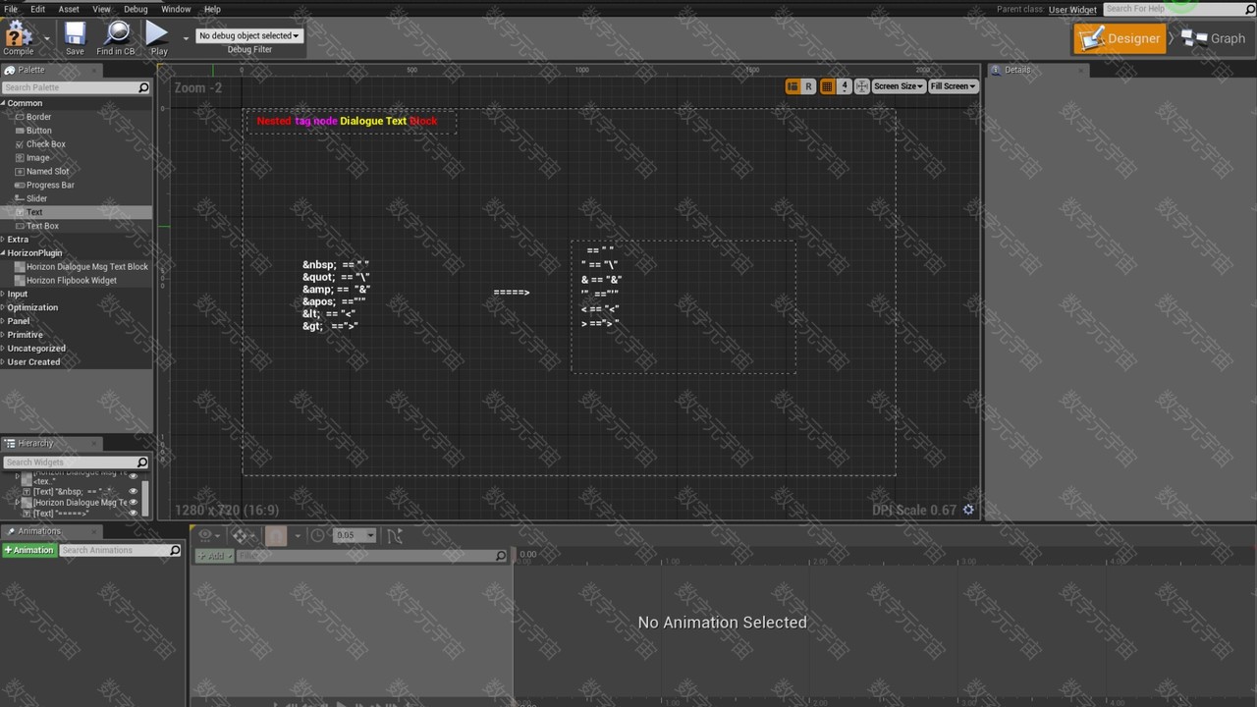This screenshot has width=1257, height=707.
Task: Toggle visibility of [Text] "=====>" widget
Action: tap(134, 513)
